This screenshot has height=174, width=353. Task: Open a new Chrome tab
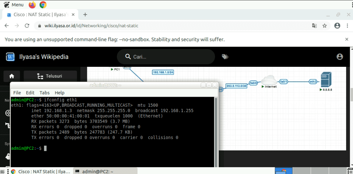pyautogui.click(x=85, y=15)
